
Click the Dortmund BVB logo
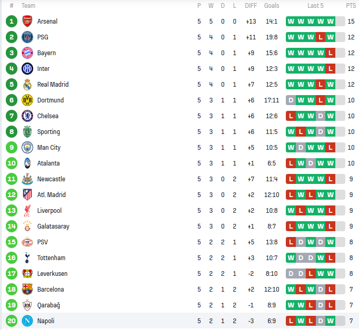[x=27, y=100]
